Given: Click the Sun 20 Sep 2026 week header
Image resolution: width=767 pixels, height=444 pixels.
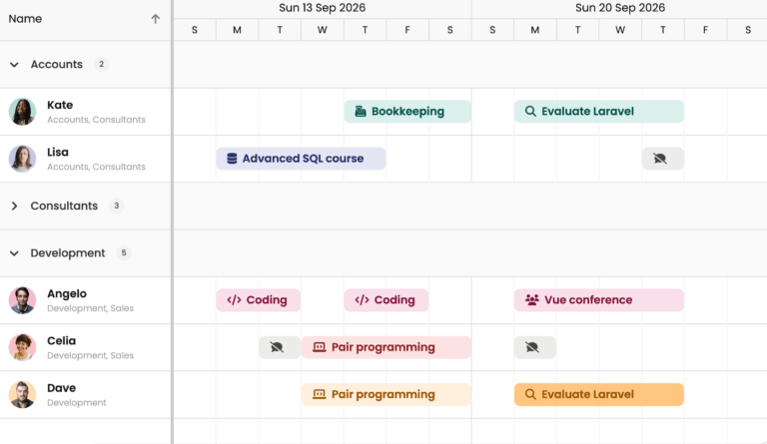Looking at the screenshot, I should click(619, 8).
